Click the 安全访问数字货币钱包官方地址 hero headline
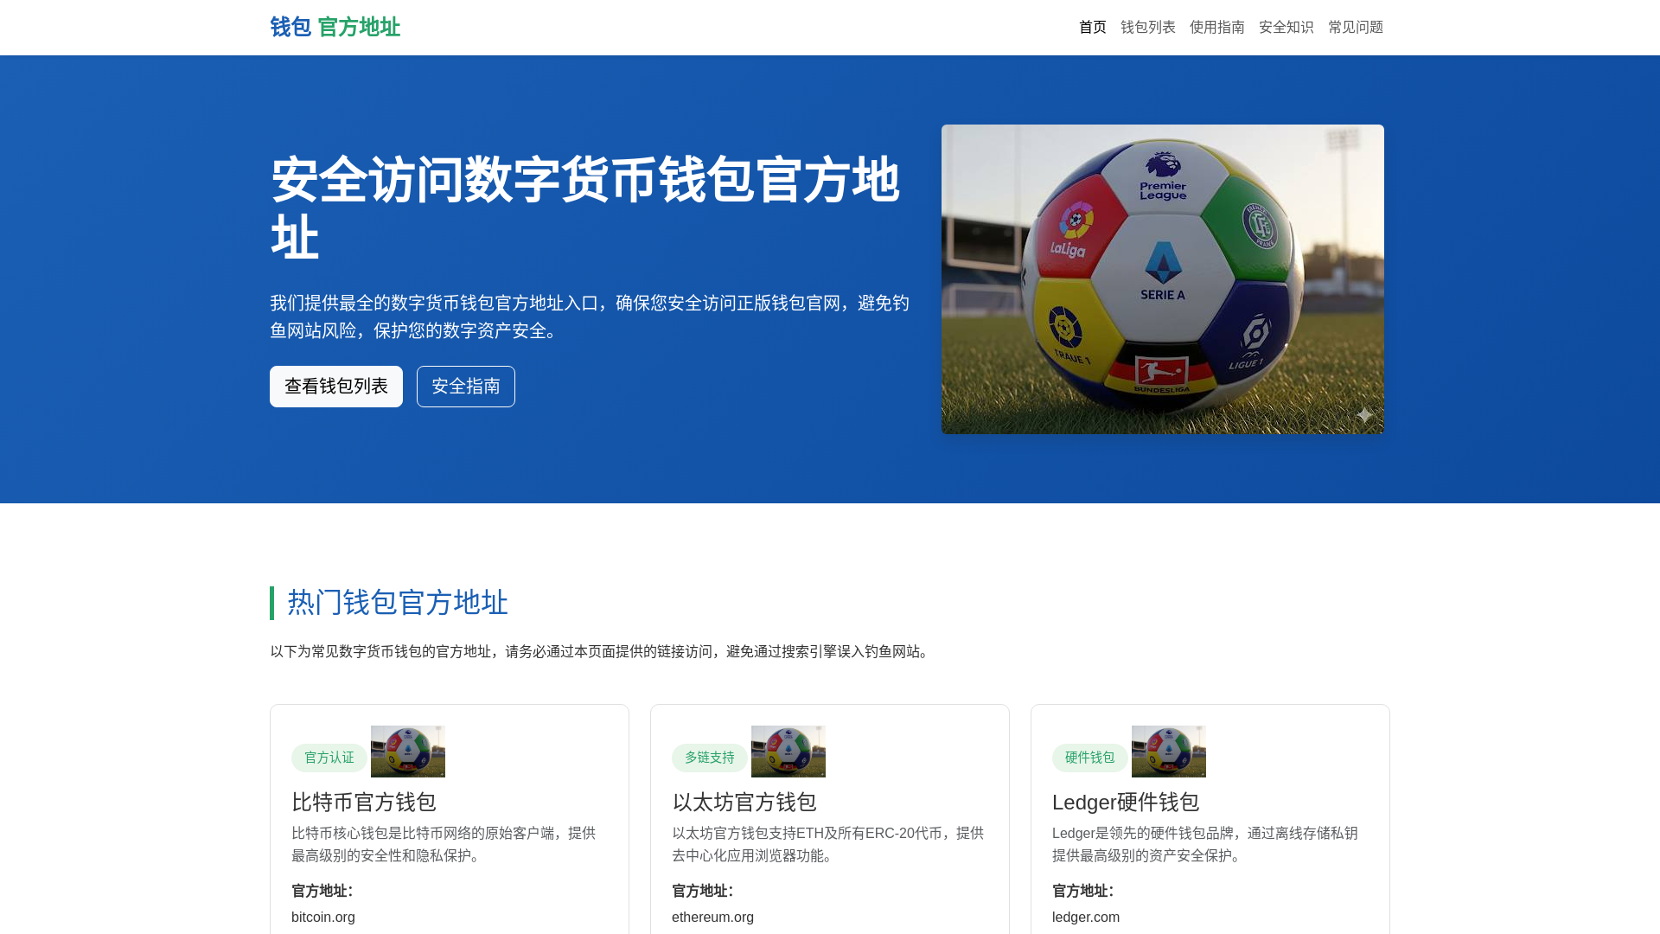This screenshot has height=934, width=1660. pos(585,208)
